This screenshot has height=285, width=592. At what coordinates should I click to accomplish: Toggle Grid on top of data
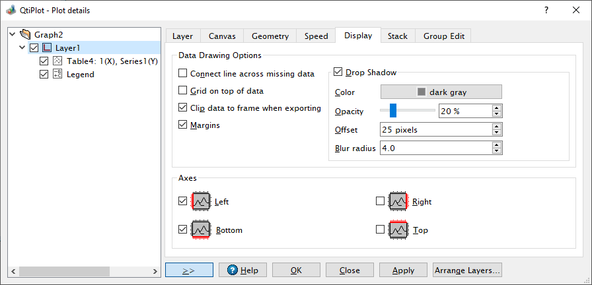point(183,90)
